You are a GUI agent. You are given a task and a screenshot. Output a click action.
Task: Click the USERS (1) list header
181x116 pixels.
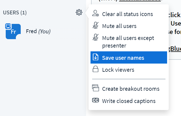point(15,12)
